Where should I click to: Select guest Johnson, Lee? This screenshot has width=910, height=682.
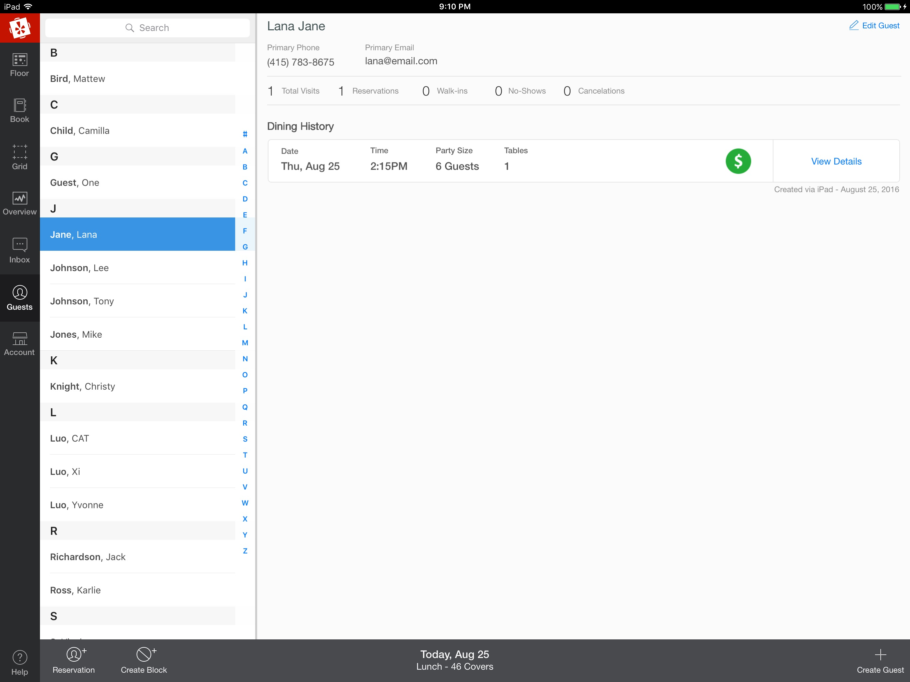(138, 267)
